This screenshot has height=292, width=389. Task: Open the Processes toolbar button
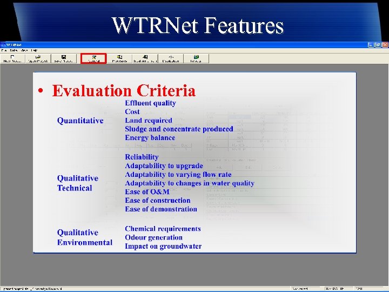[119, 59]
